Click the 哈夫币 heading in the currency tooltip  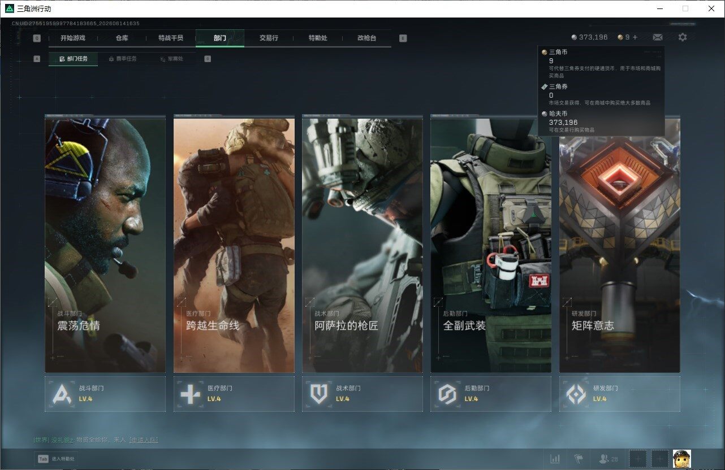[x=558, y=114]
